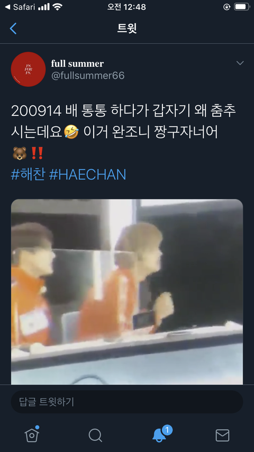Screen dimensions: 254x452
Task: Tap the status bar clock 오전 12:48
Action: tap(126, 7)
